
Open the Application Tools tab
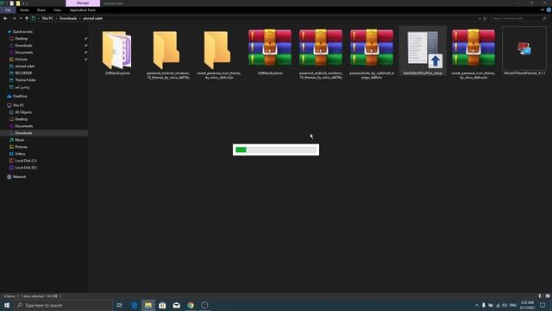click(x=83, y=10)
